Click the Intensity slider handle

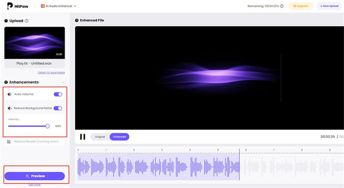[x=47, y=126]
